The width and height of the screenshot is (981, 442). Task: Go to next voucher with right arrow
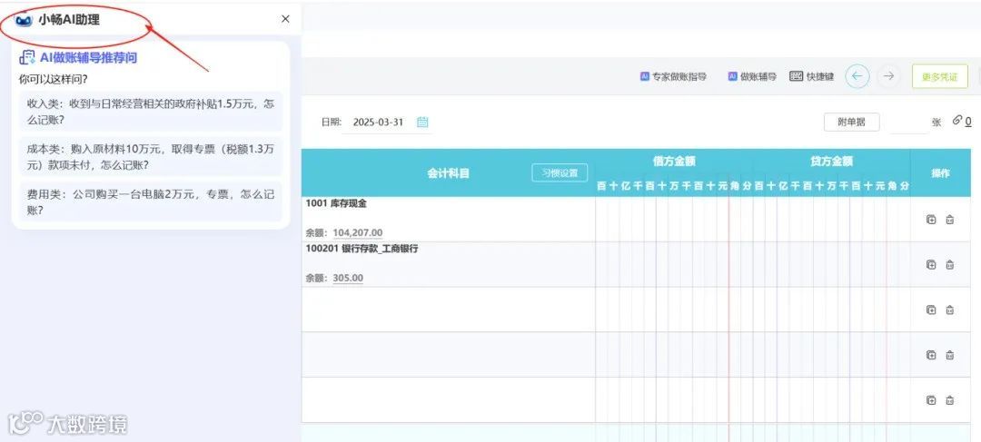pos(887,76)
